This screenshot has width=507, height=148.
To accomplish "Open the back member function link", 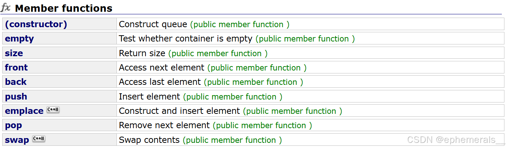I will [16, 82].
